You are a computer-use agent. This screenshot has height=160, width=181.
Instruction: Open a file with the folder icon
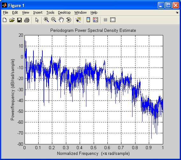(12, 20)
